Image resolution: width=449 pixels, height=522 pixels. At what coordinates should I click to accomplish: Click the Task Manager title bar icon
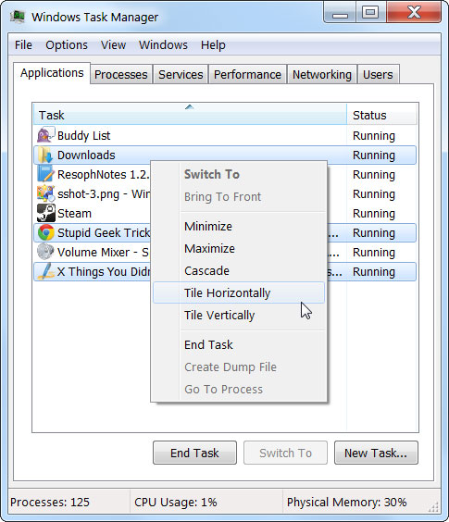click(x=18, y=17)
